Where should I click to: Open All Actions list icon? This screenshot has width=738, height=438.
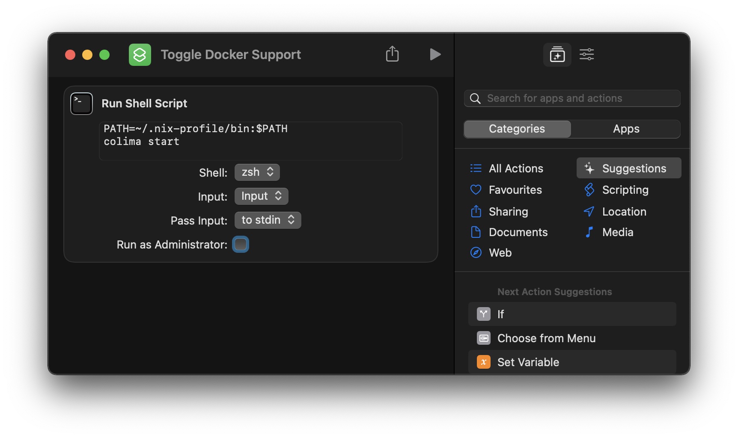476,169
